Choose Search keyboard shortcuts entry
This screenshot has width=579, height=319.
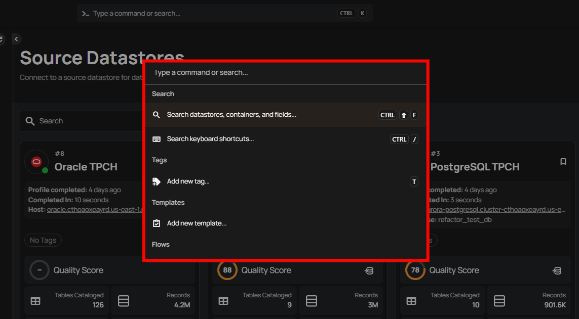[209, 139]
